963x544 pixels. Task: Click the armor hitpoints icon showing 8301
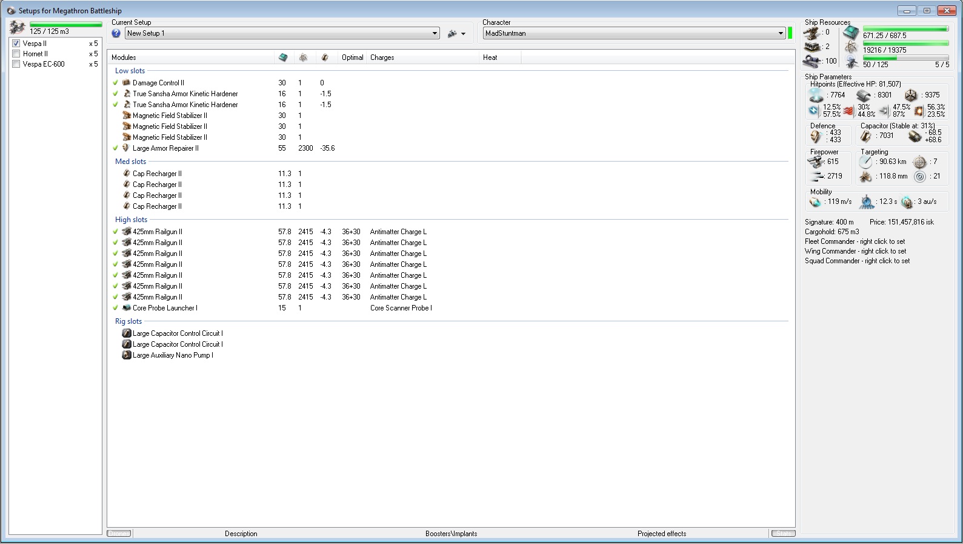point(864,95)
